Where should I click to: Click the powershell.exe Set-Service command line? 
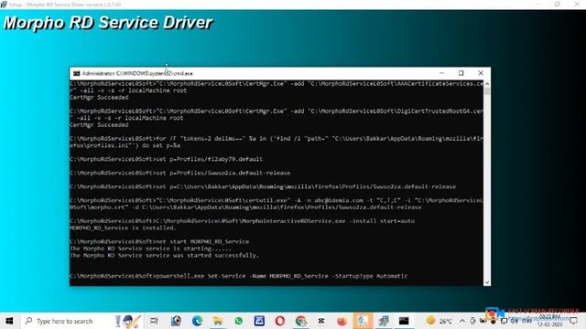(238, 276)
